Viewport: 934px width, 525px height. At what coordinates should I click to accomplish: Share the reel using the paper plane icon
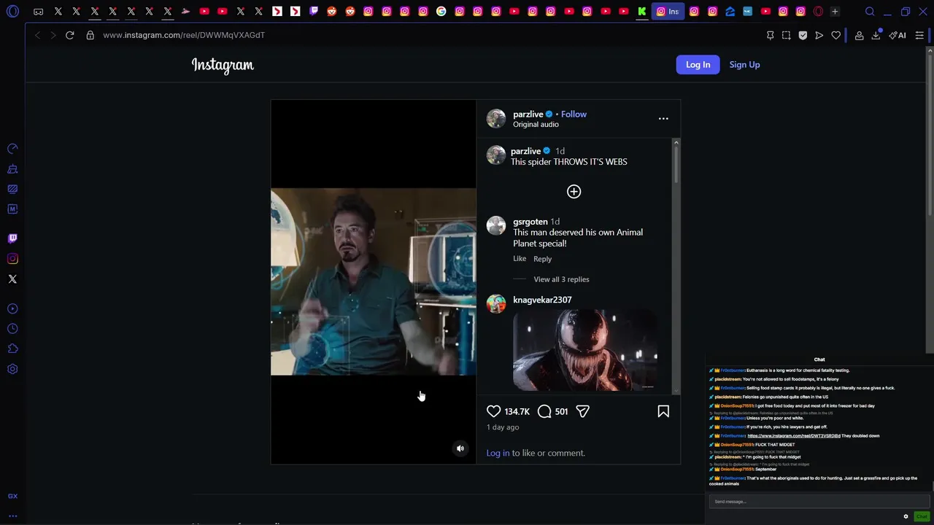point(582,411)
